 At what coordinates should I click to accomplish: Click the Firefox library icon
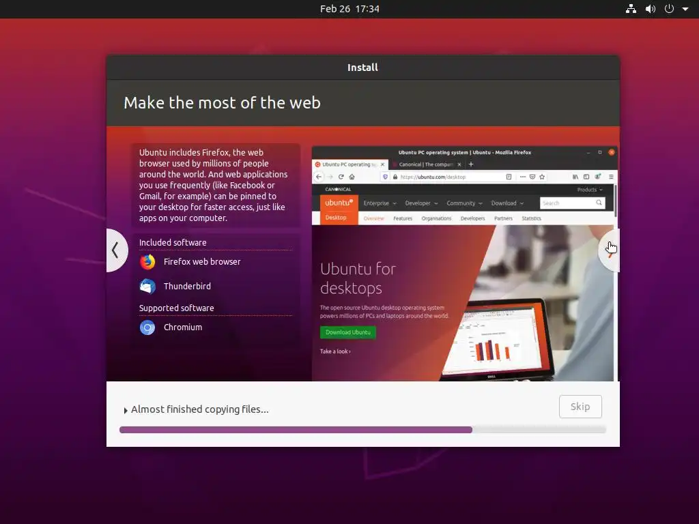(x=575, y=177)
